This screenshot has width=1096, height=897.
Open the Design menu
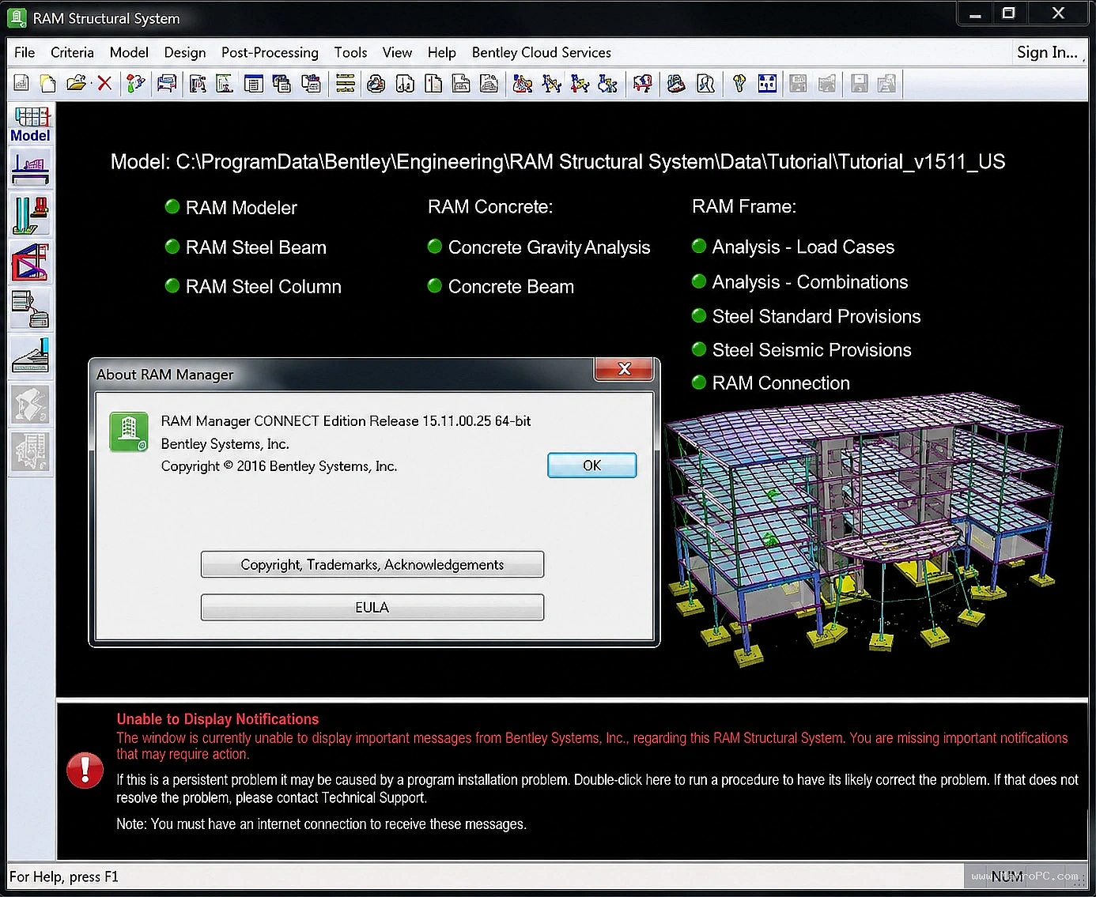click(x=185, y=52)
